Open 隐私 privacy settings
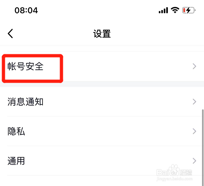Image resolution: width=204 pixels, height=186 pixels. tap(102, 131)
